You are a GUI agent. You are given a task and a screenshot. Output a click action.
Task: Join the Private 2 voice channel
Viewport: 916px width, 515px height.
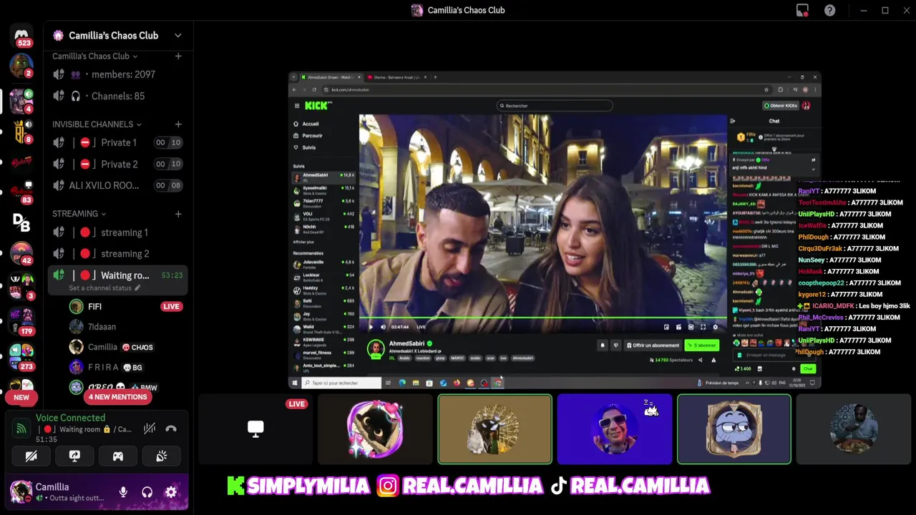pyautogui.click(x=118, y=164)
